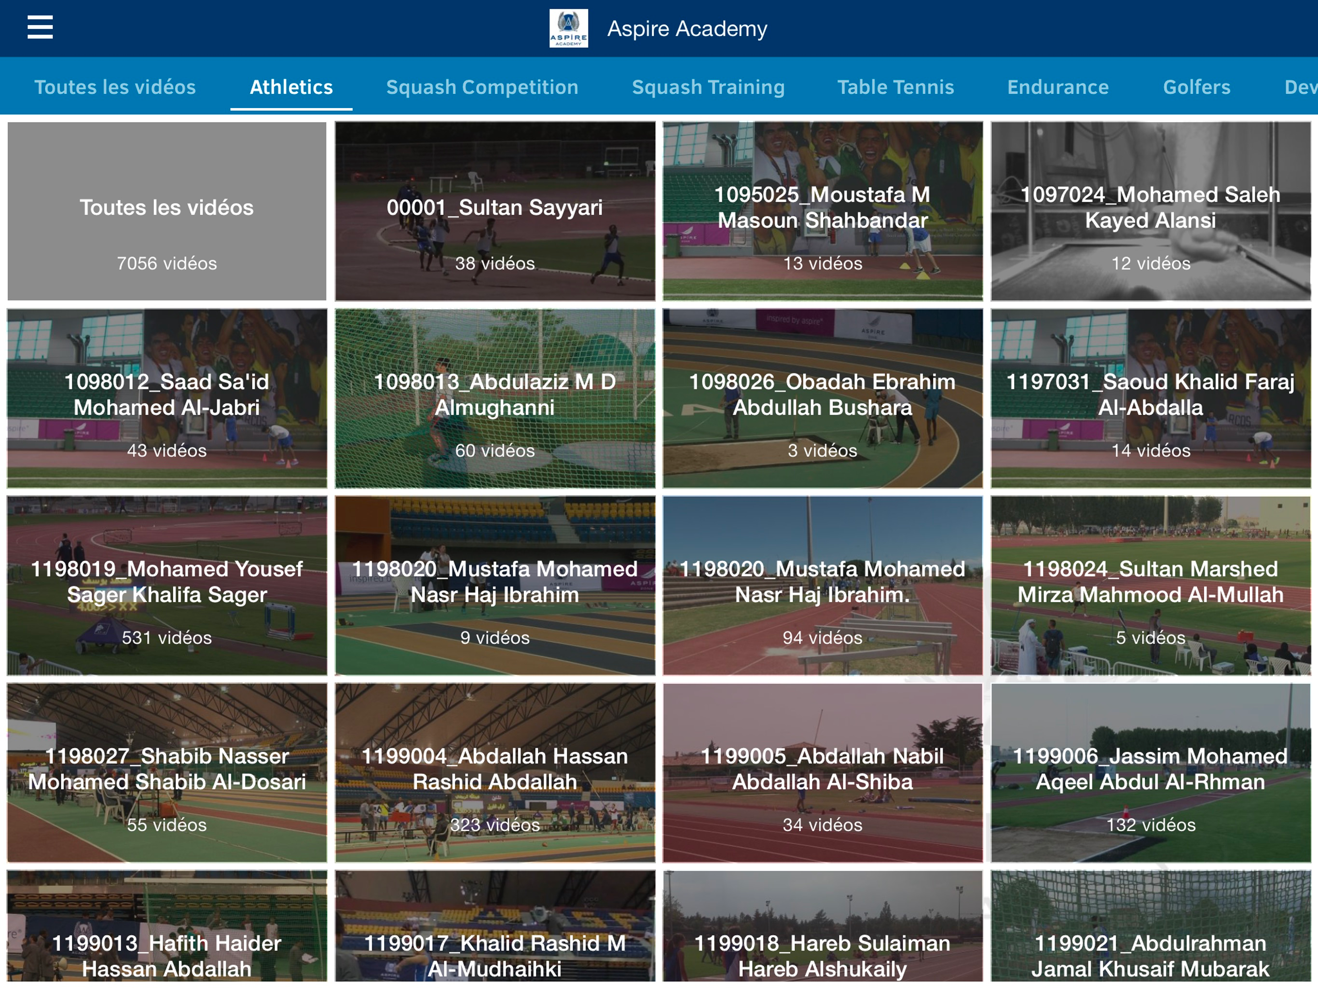Open 1095025_Moustafa M Masoun Shahbandar folder

tap(822, 211)
